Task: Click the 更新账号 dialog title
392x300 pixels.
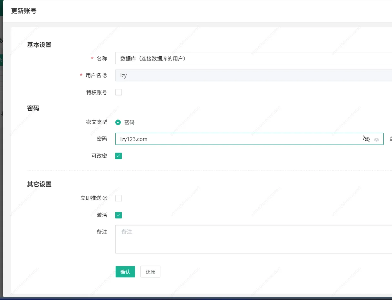Action: tap(24, 11)
